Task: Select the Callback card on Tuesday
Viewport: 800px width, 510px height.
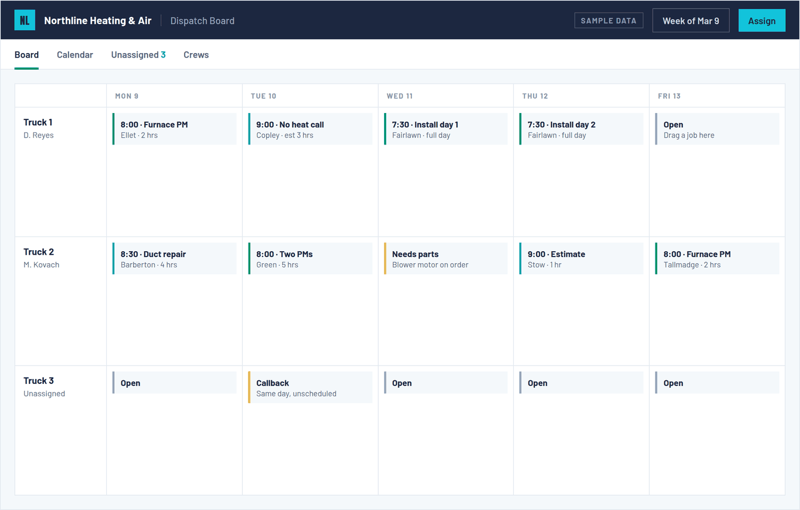Action: [310, 388]
